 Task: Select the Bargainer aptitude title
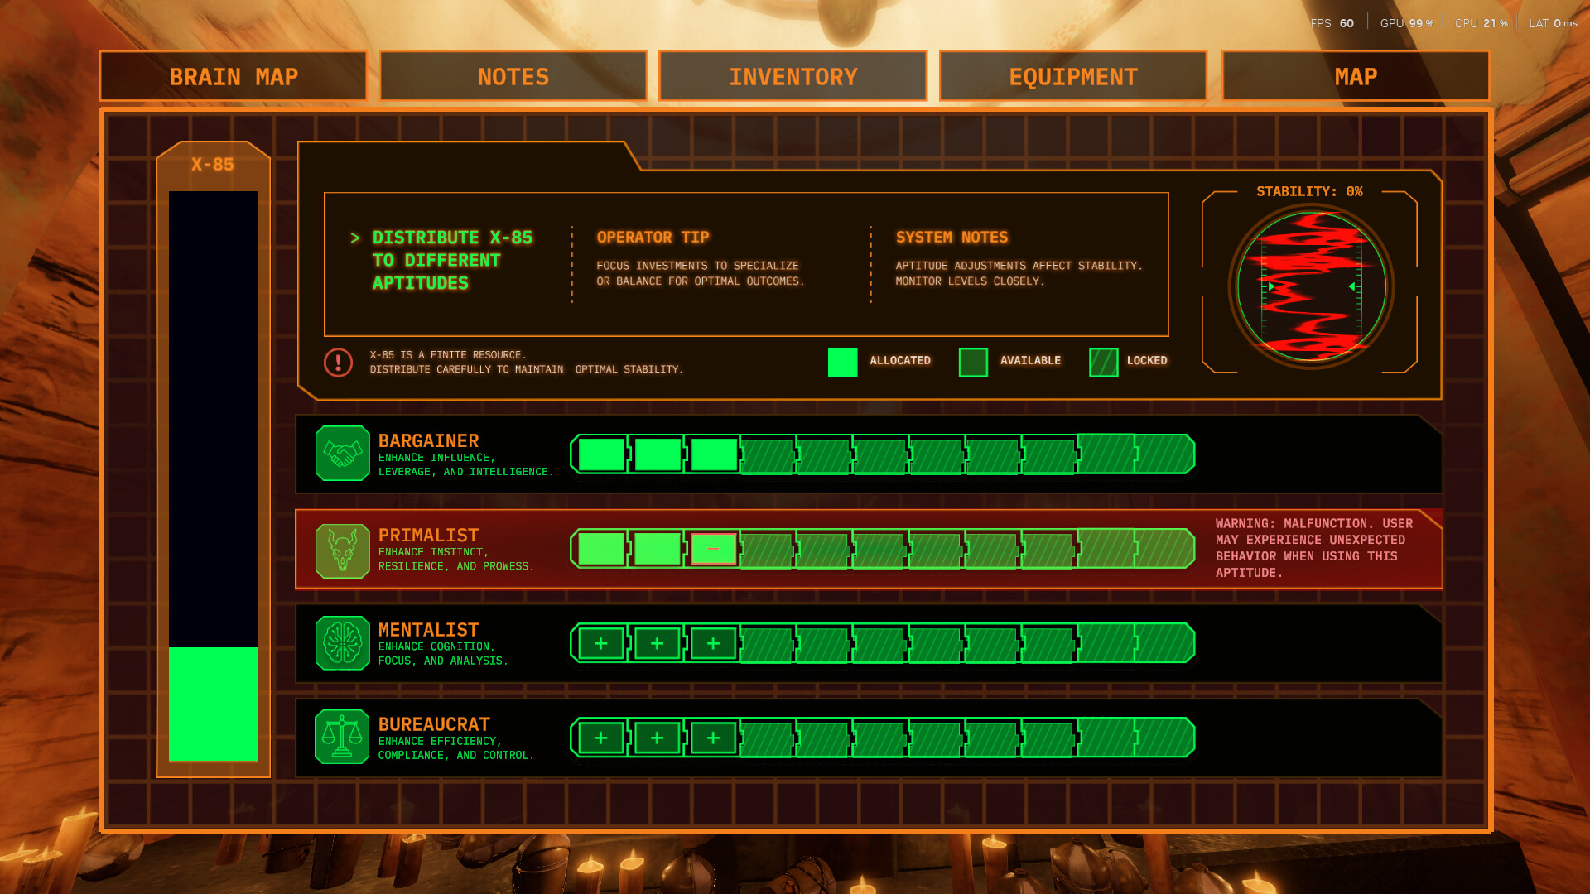tap(428, 441)
